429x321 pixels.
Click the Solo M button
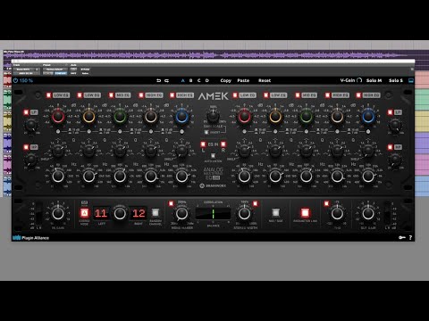tap(374, 80)
